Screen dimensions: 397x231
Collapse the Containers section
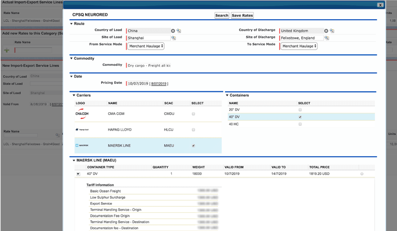click(227, 95)
